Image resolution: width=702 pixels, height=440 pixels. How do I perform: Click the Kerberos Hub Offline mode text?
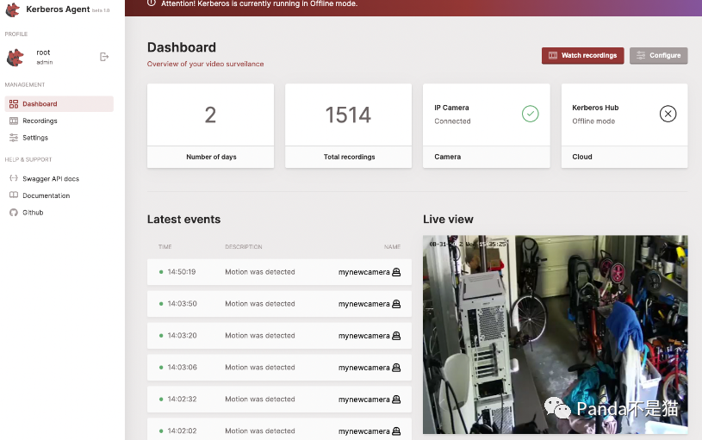click(593, 121)
